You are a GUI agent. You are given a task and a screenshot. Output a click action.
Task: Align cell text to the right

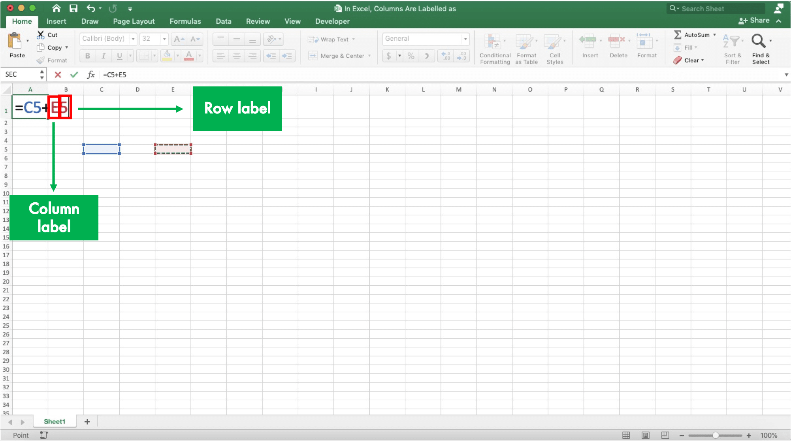pos(252,56)
